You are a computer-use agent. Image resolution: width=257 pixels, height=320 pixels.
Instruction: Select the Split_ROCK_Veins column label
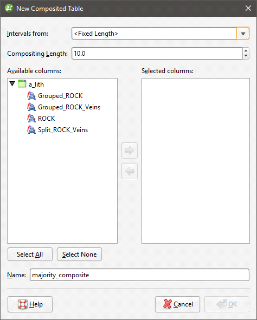[x=63, y=130]
